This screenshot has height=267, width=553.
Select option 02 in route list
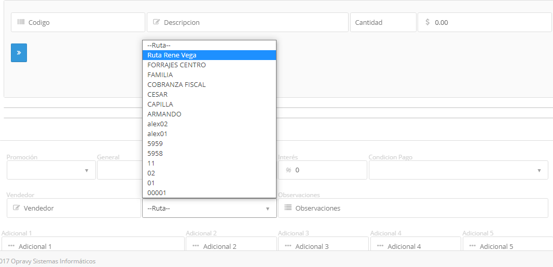pyautogui.click(x=209, y=173)
